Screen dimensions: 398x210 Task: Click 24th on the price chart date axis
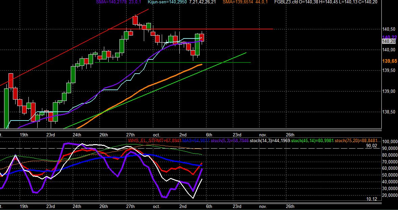tap(77, 134)
